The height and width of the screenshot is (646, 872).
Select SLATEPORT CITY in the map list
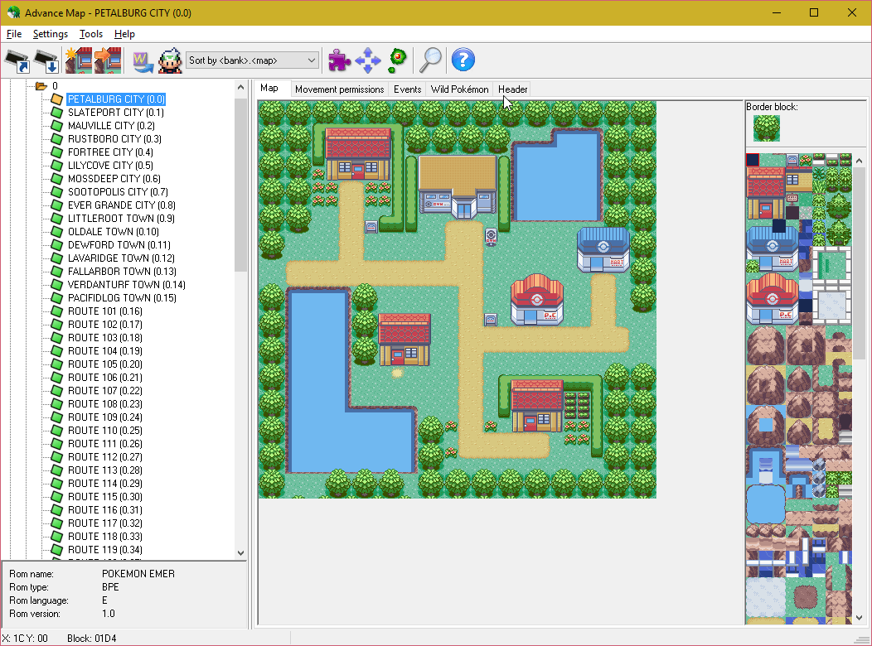[116, 112]
